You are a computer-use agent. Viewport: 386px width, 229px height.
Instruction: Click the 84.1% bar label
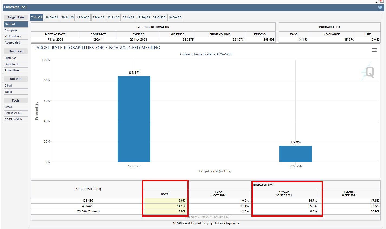134,73
